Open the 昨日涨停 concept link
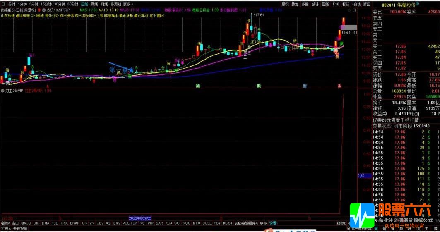This screenshot has height=232, width=440. (67, 16)
